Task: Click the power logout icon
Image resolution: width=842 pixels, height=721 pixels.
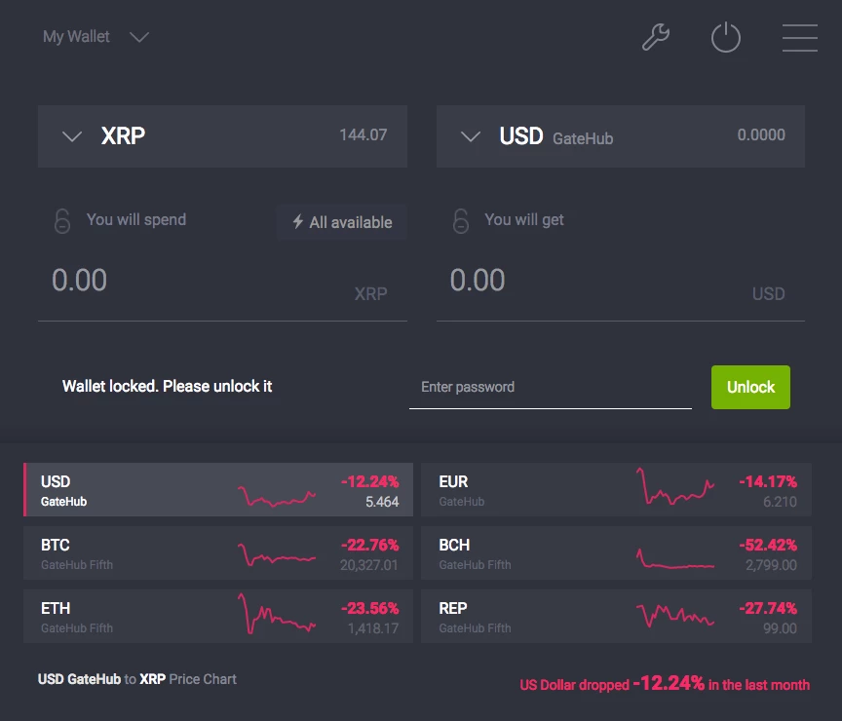Action: pyautogui.click(x=726, y=37)
